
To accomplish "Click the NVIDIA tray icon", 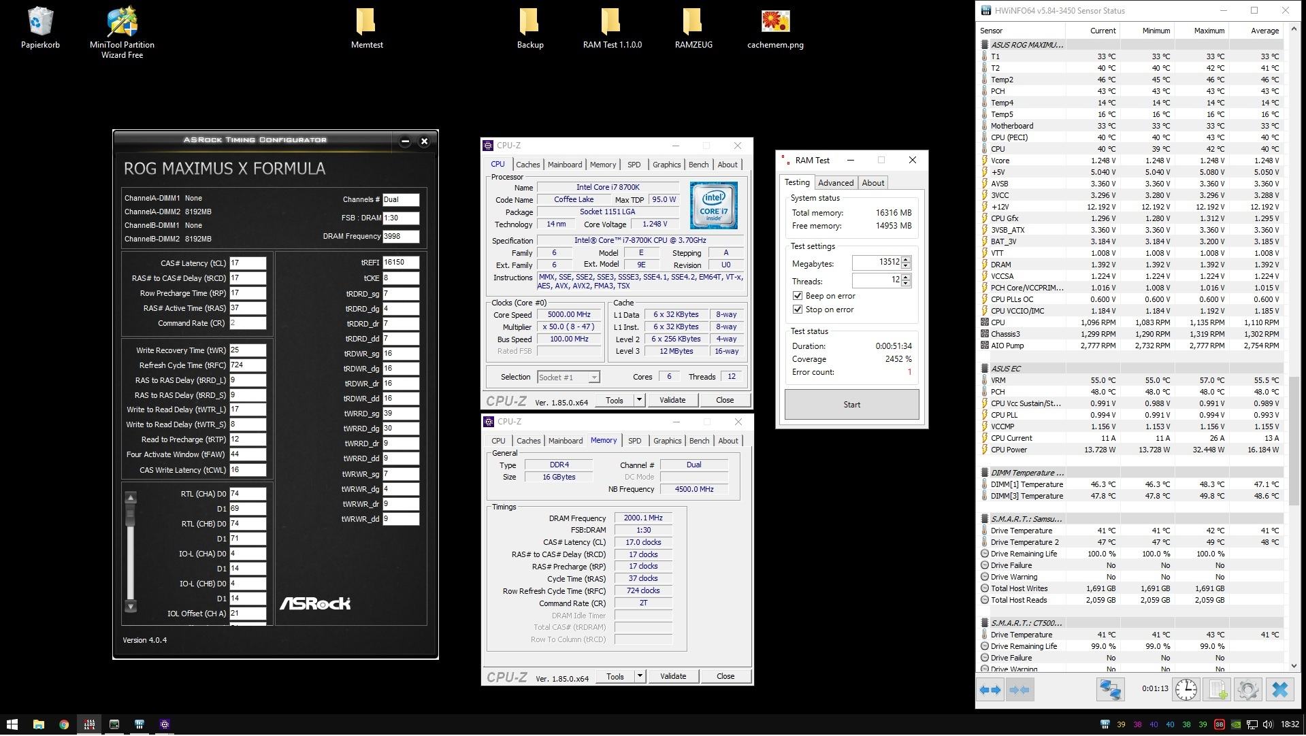I will [x=1236, y=725].
